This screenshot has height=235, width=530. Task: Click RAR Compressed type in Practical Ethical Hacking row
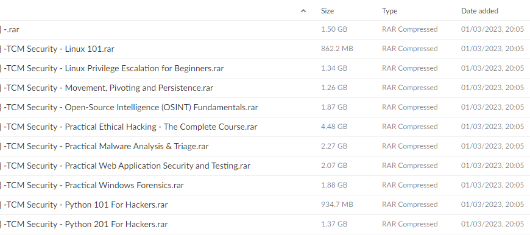(409, 127)
